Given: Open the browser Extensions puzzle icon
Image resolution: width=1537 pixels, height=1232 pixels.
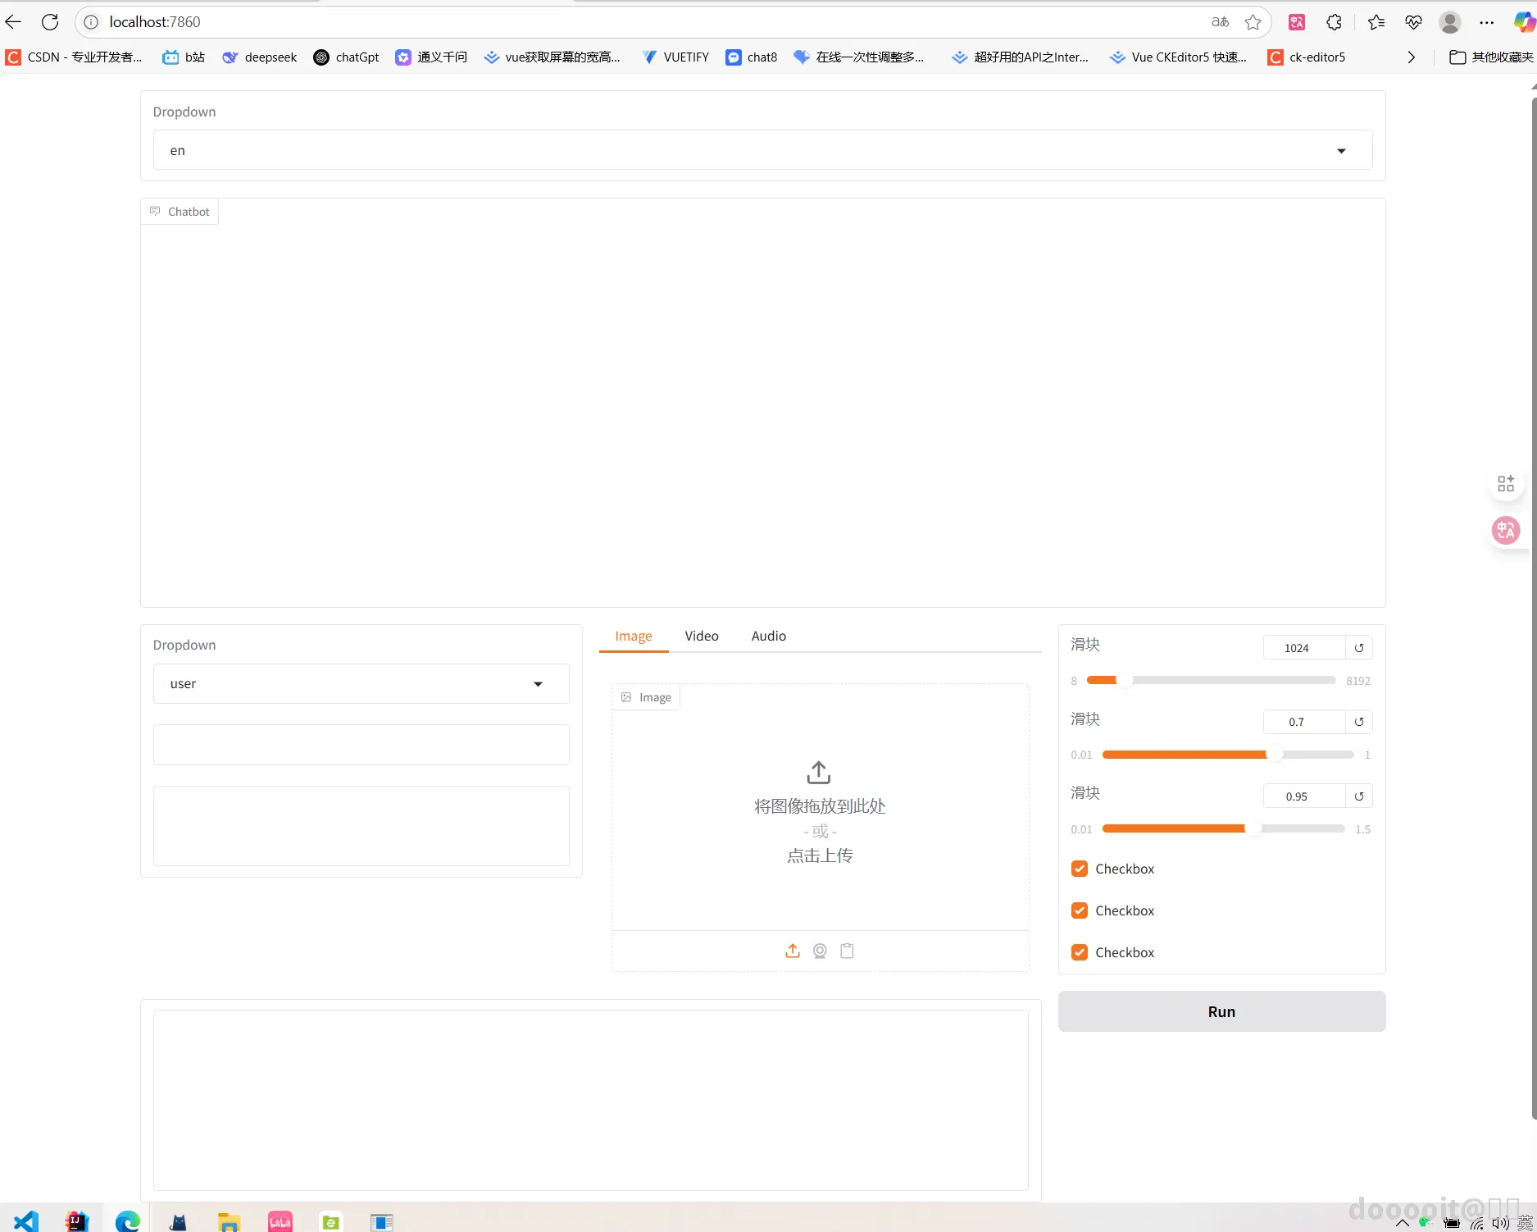Looking at the screenshot, I should pos(1335,22).
